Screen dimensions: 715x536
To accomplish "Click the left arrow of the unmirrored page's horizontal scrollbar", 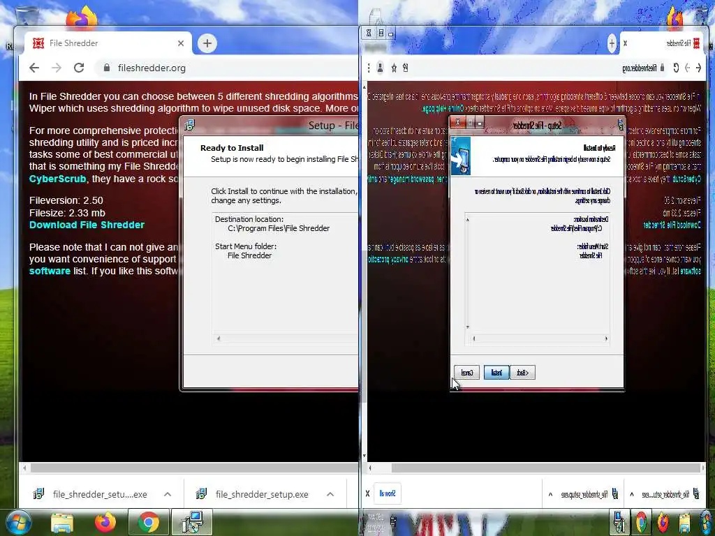I will click(x=24, y=468).
